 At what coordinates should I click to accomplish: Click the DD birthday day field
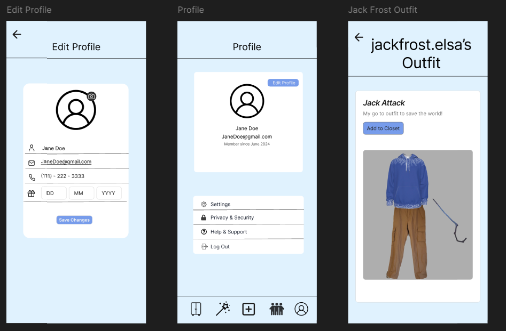[x=53, y=193]
